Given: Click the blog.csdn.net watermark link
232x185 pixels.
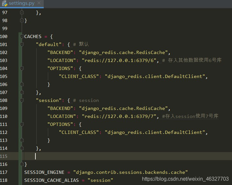Looking at the screenshot, I should click(x=185, y=179).
